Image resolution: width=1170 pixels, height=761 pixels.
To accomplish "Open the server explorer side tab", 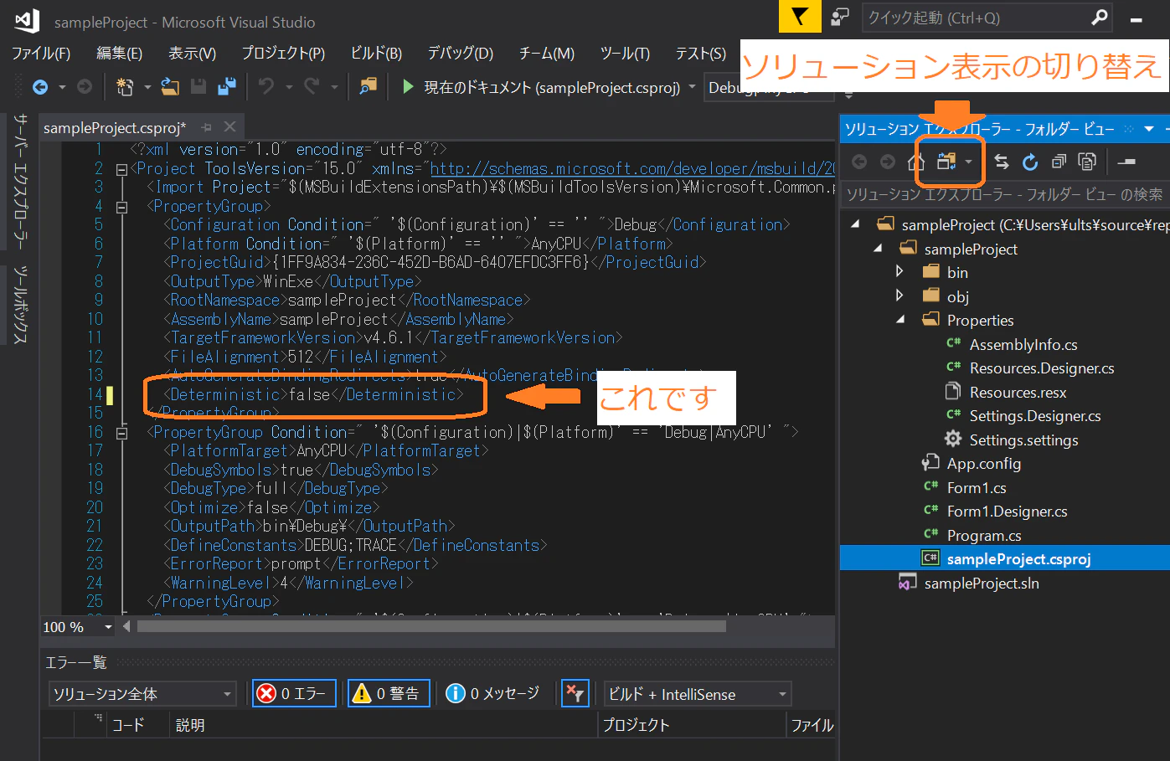I will 21,181.
